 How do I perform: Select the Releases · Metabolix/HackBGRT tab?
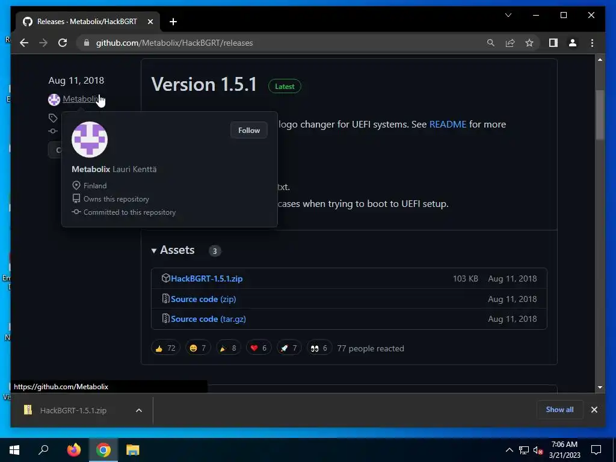(88, 22)
